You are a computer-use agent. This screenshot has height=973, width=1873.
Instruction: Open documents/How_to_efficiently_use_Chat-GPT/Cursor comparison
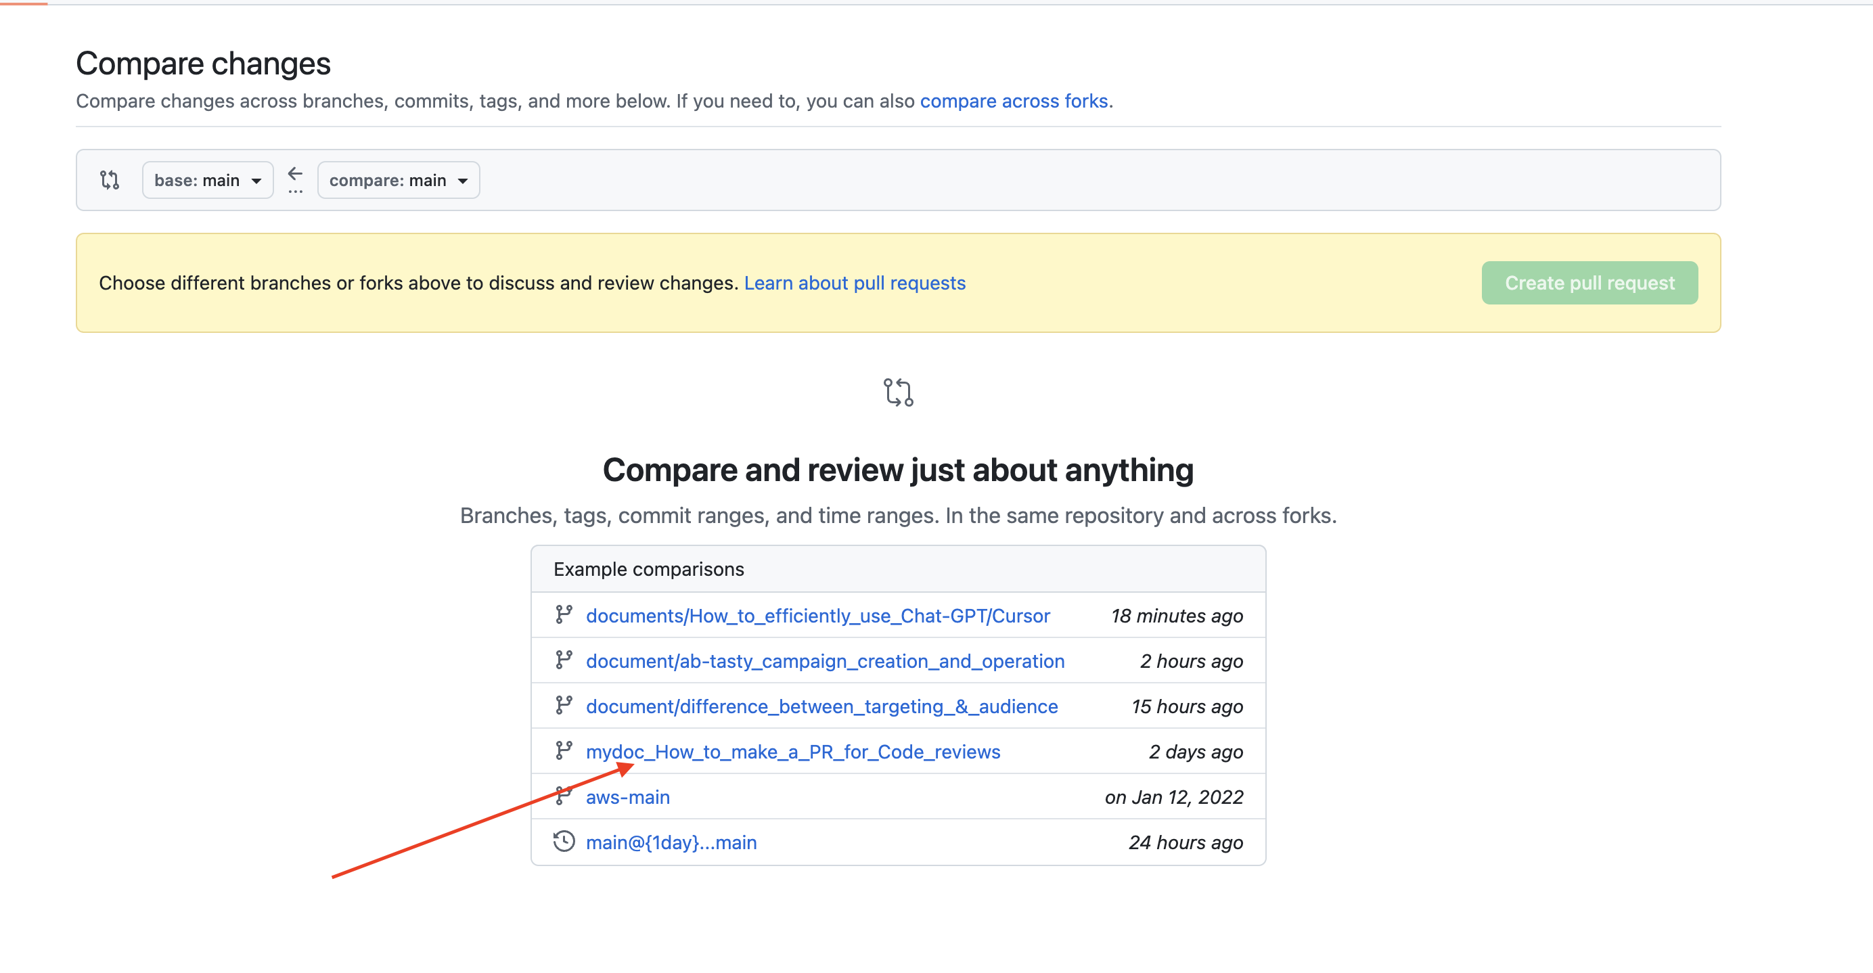tap(818, 616)
